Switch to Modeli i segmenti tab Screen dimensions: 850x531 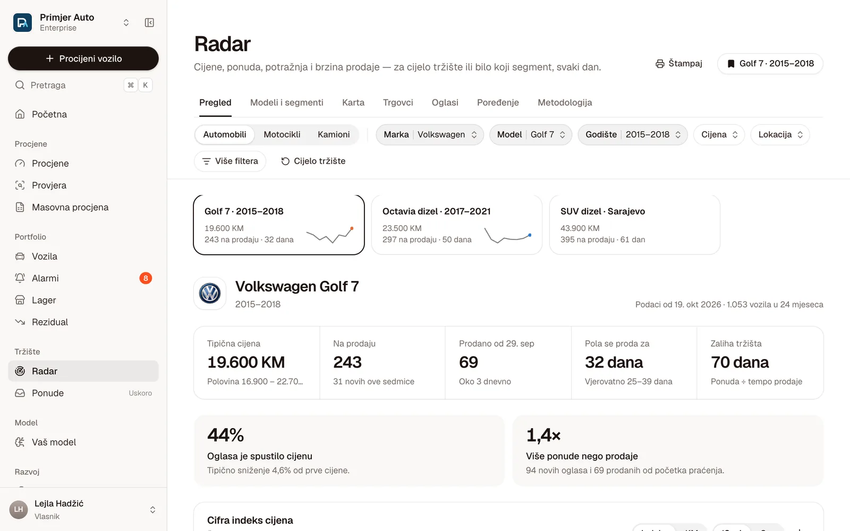[x=287, y=102]
